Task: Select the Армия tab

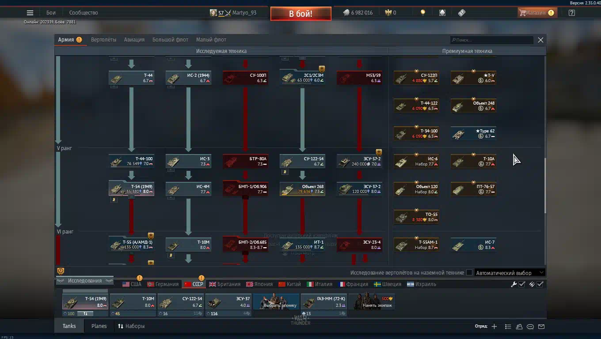Action: pos(70,40)
